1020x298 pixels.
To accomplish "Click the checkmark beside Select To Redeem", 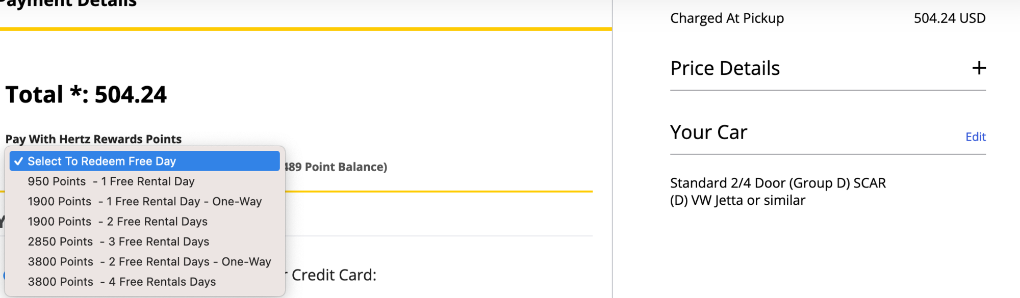I will tap(18, 161).
